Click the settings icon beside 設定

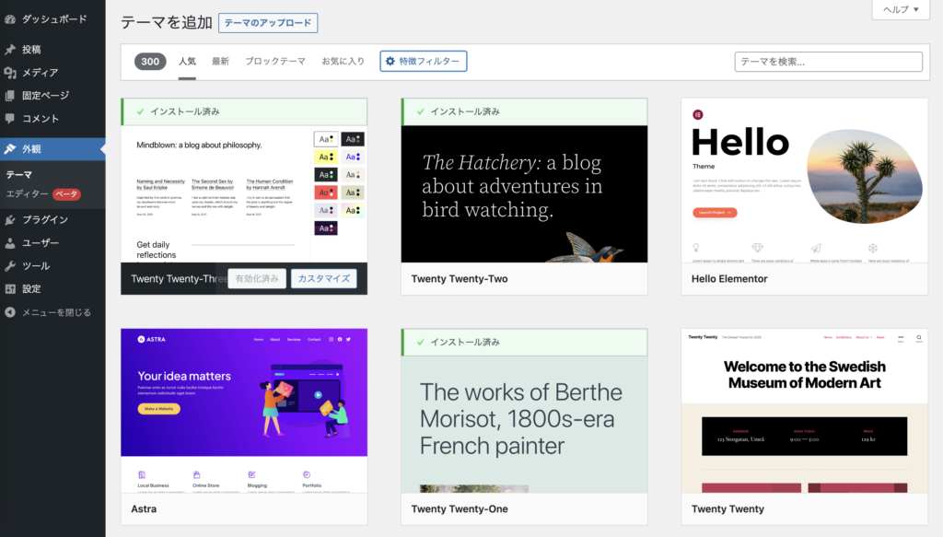pyautogui.click(x=9, y=288)
